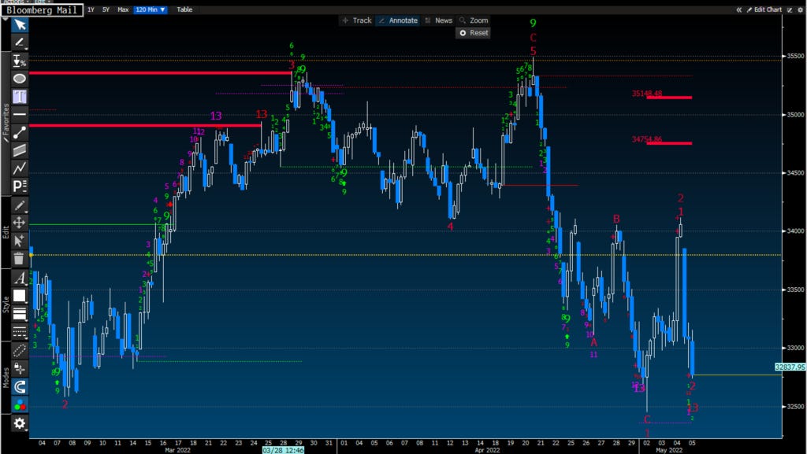Click the Apr 2022 axis label
Image resolution: width=807 pixels, height=454 pixels.
click(x=487, y=450)
